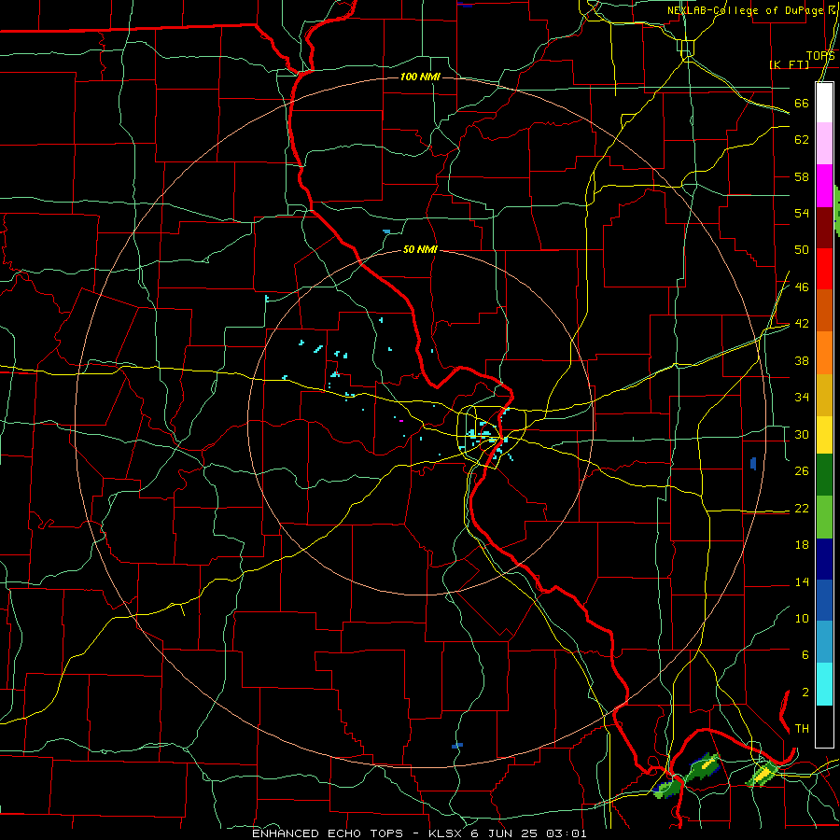
Task: Click the '34' legend value
Action: 802,398
